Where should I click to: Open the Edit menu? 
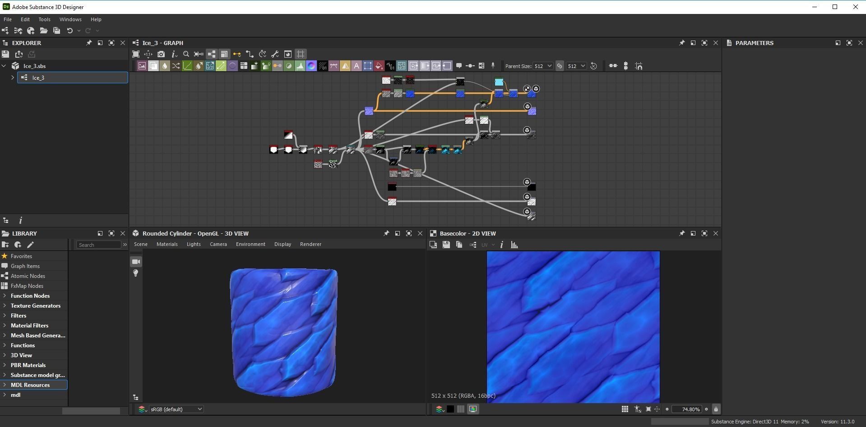coord(25,19)
